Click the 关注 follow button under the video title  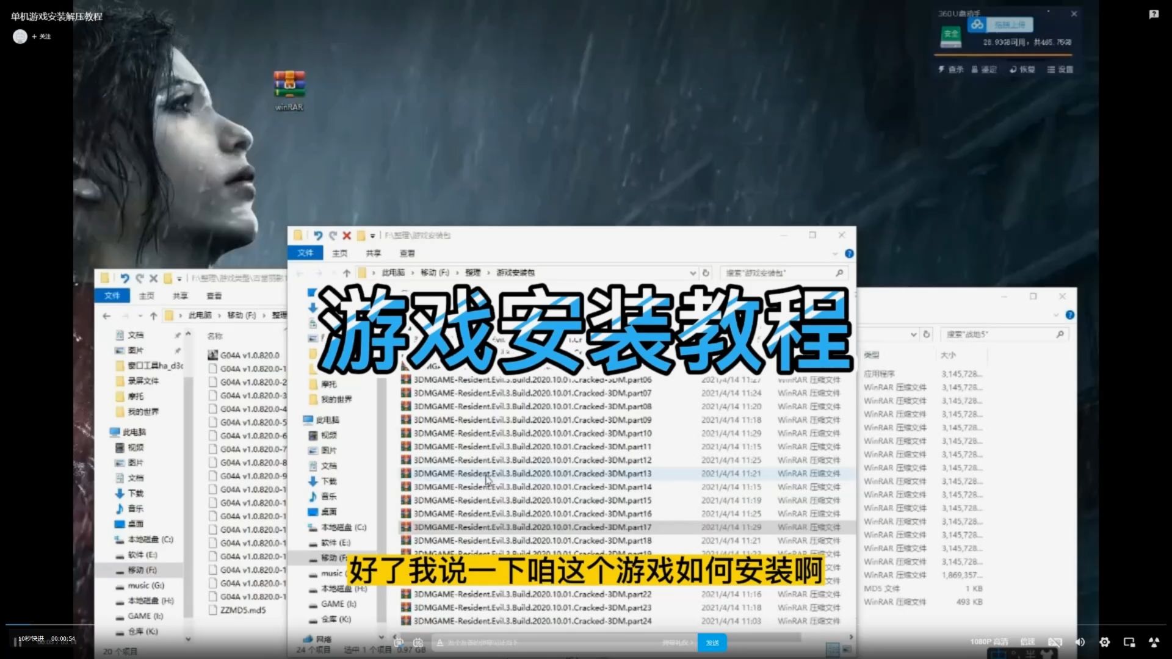click(42, 37)
